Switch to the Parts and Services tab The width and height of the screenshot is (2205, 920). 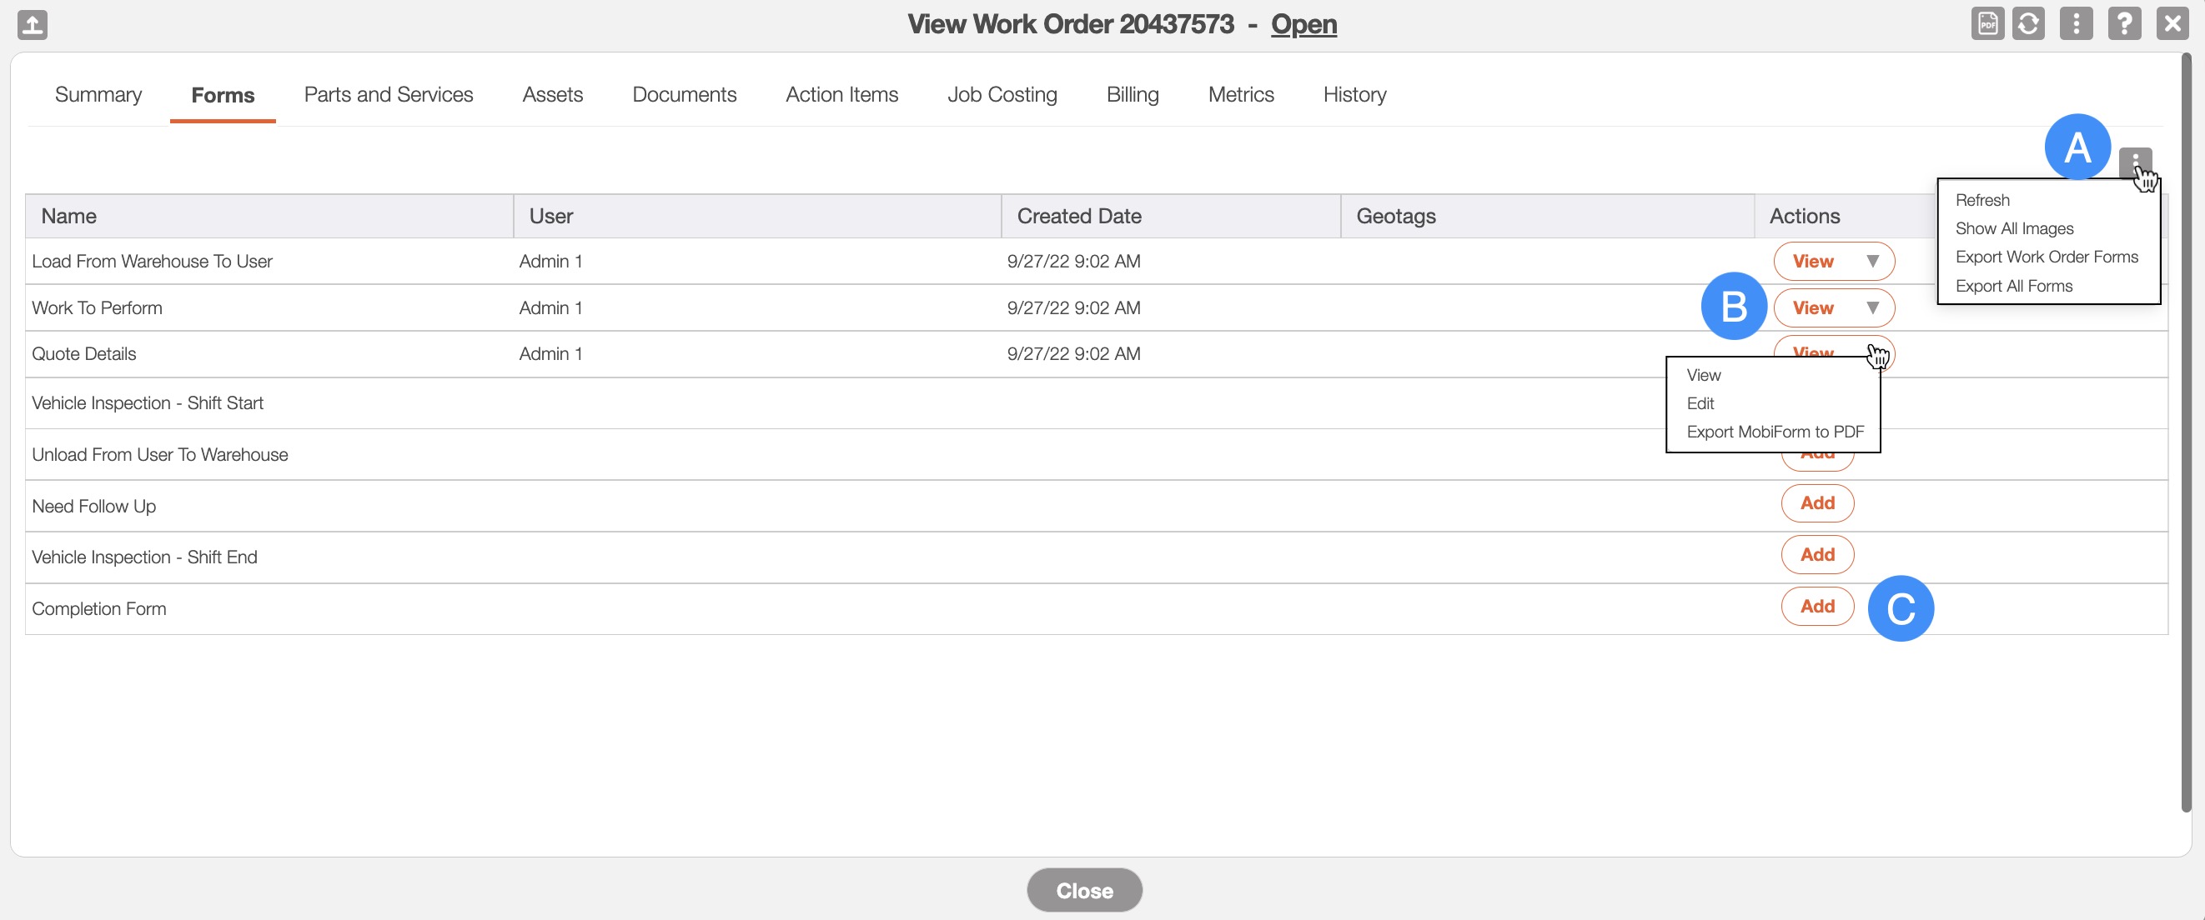click(388, 95)
